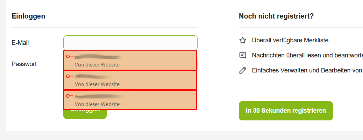
Task: Click the star icon beside Merkliste
Action: [243, 41]
